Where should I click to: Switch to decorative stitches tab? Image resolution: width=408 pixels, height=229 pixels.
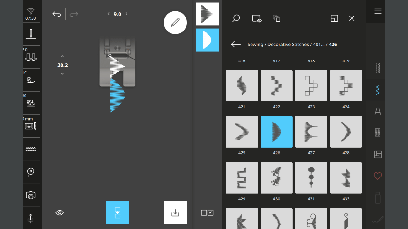point(378,90)
